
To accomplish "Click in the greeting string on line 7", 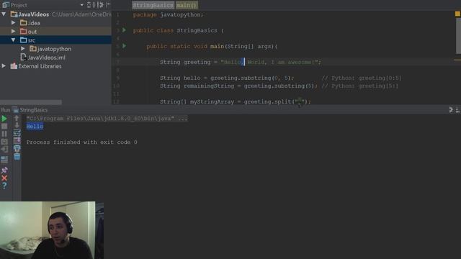I will coord(269,62).
